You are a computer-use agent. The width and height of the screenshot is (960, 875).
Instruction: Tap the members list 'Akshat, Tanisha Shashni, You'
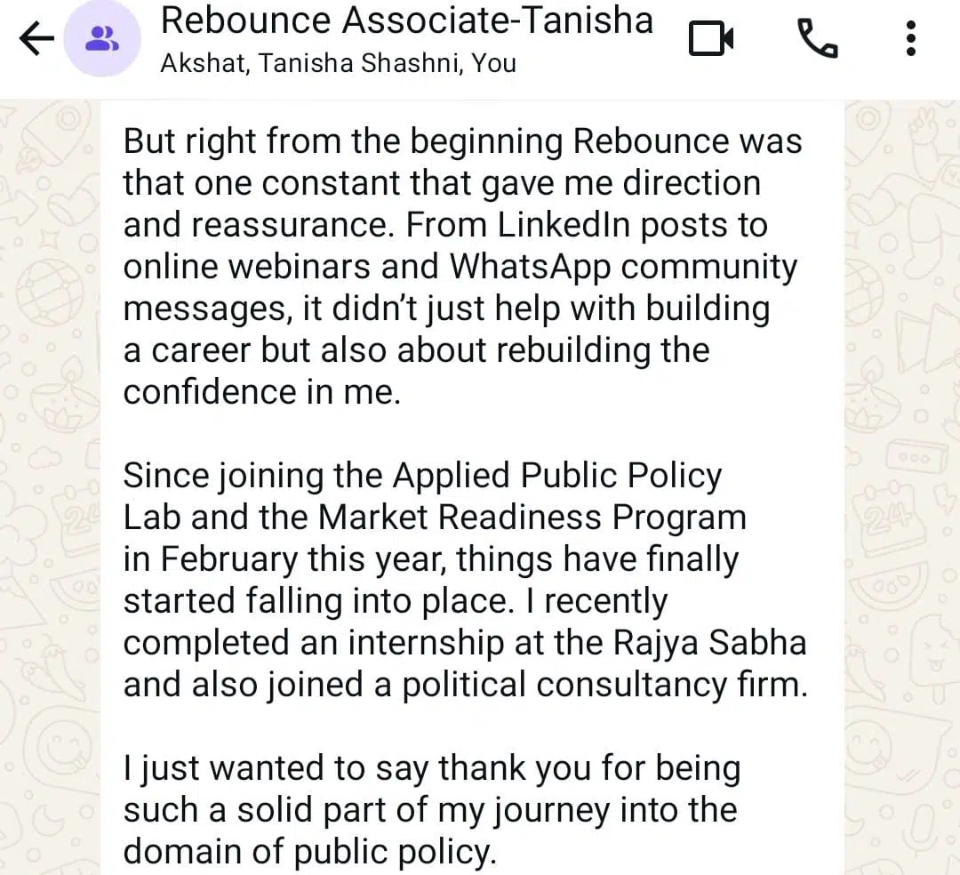[x=338, y=64]
